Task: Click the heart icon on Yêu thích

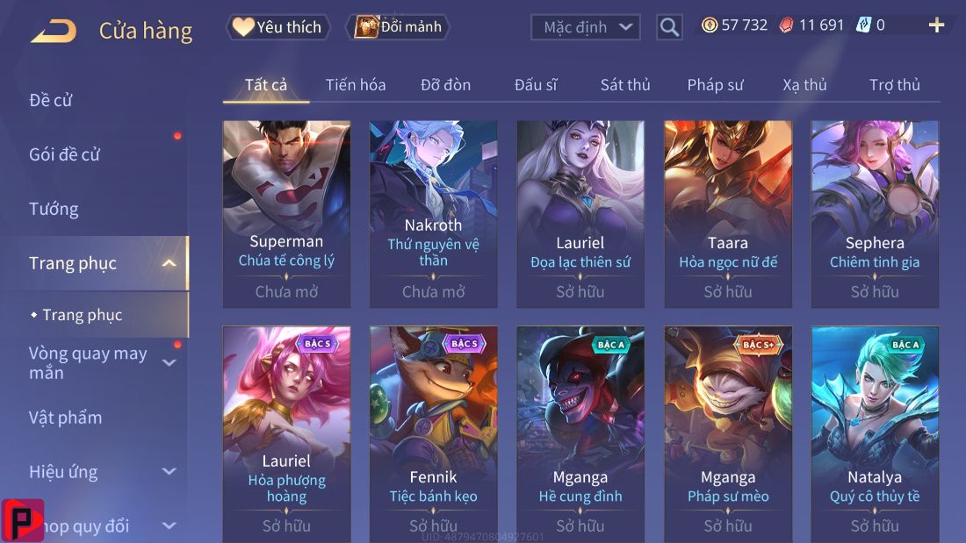Action: [x=242, y=26]
